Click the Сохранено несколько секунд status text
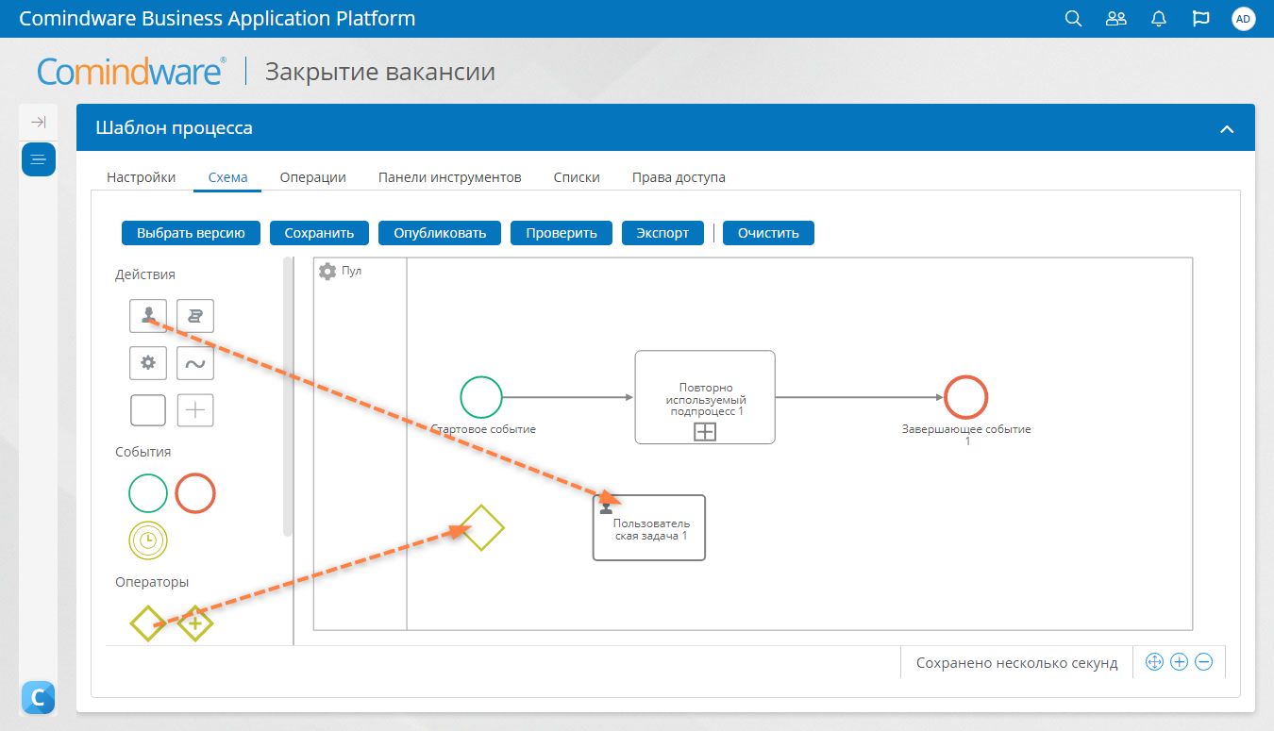 pyautogui.click(x=1017, y=663)
